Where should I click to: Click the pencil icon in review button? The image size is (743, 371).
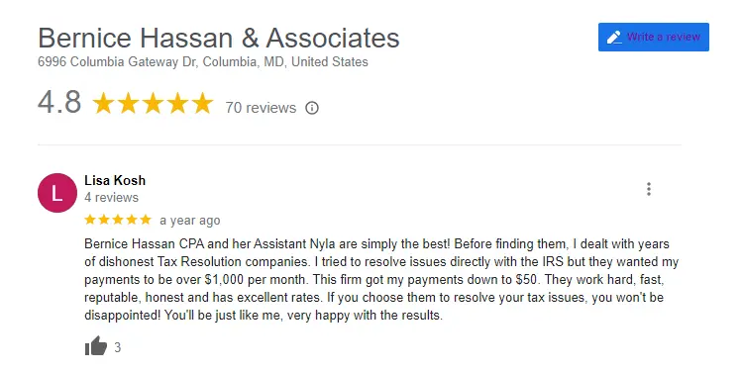[614, 37]
